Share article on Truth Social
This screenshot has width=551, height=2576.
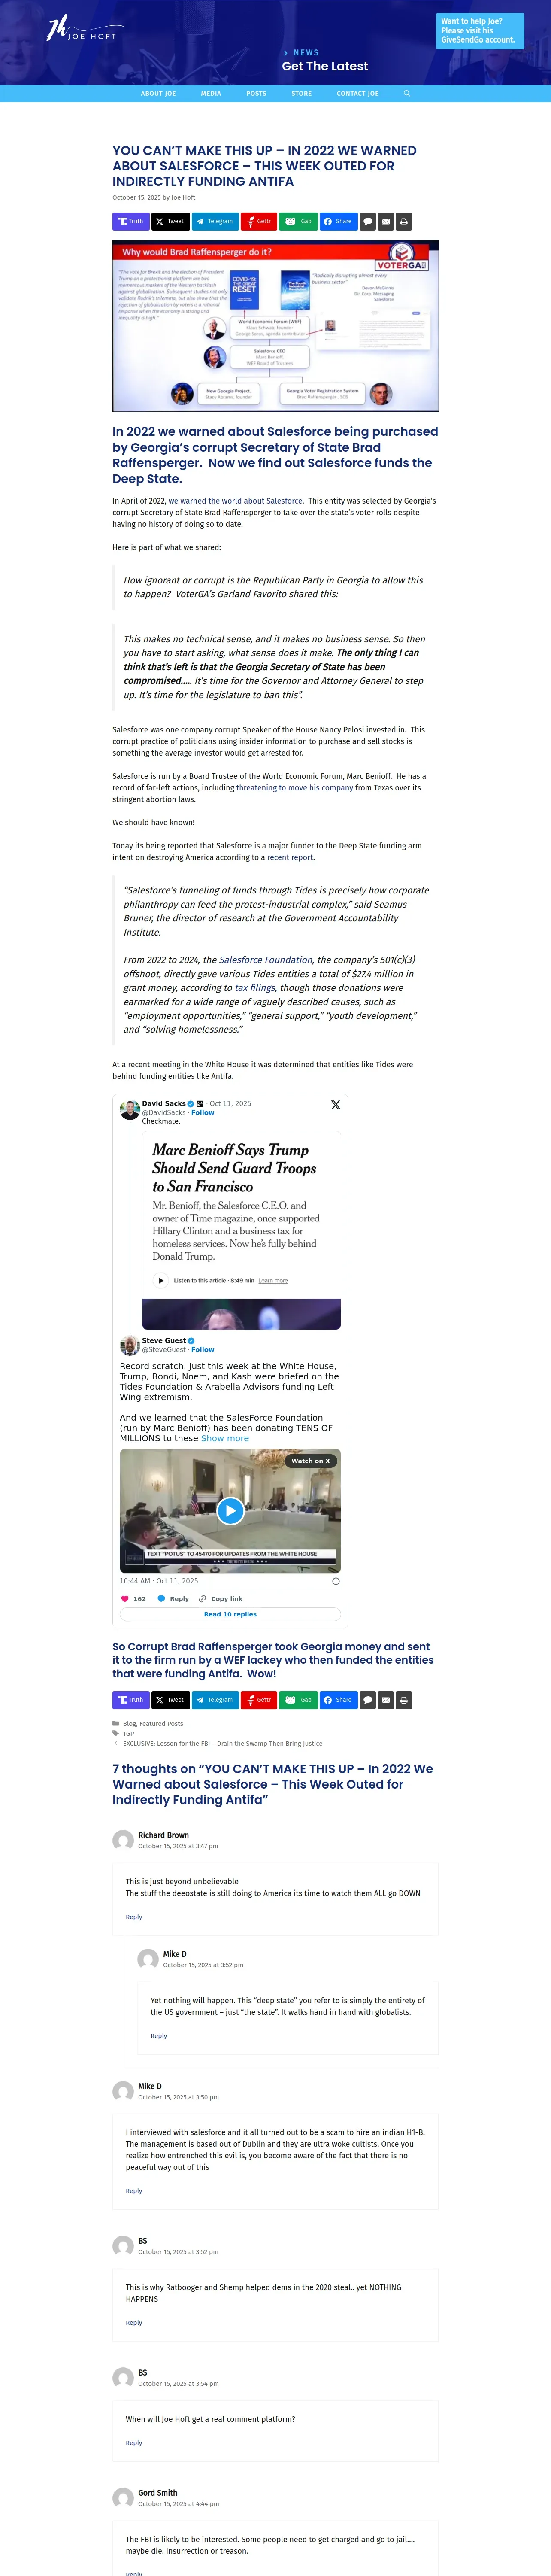coord(131,221)
